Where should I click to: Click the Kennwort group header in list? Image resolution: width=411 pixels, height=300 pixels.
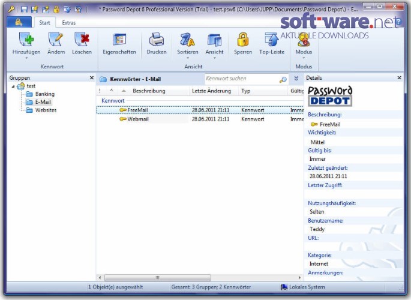click(113, 101)
